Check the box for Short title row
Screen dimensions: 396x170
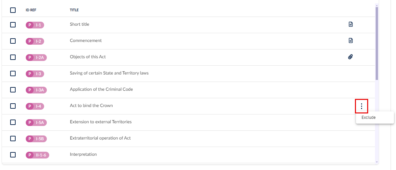(x=13, y=25)
